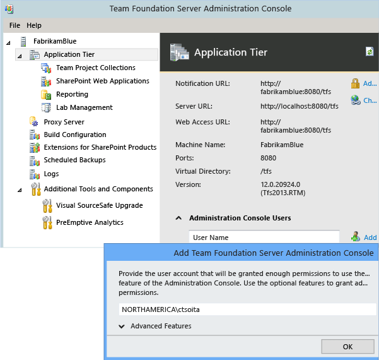Viewport: 379px width, 360px height.
Task: Click the Virtual Directory value /tfs
Action: click(266, 171)
